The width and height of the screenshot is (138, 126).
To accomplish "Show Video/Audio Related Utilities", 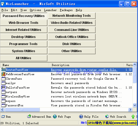I will pyautogui.click(x=72, y=23).
